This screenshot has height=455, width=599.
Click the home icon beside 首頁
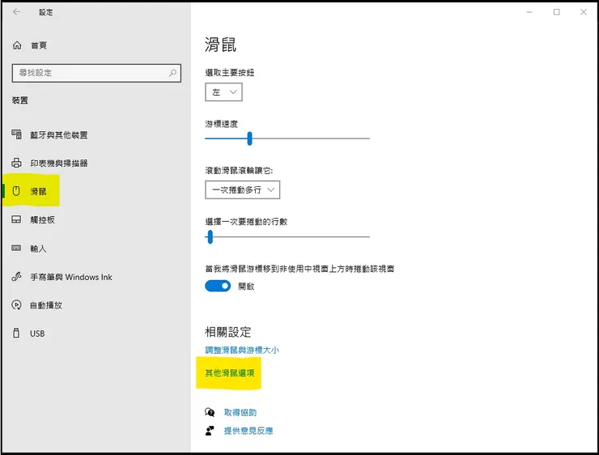click(x=17, y=45)
